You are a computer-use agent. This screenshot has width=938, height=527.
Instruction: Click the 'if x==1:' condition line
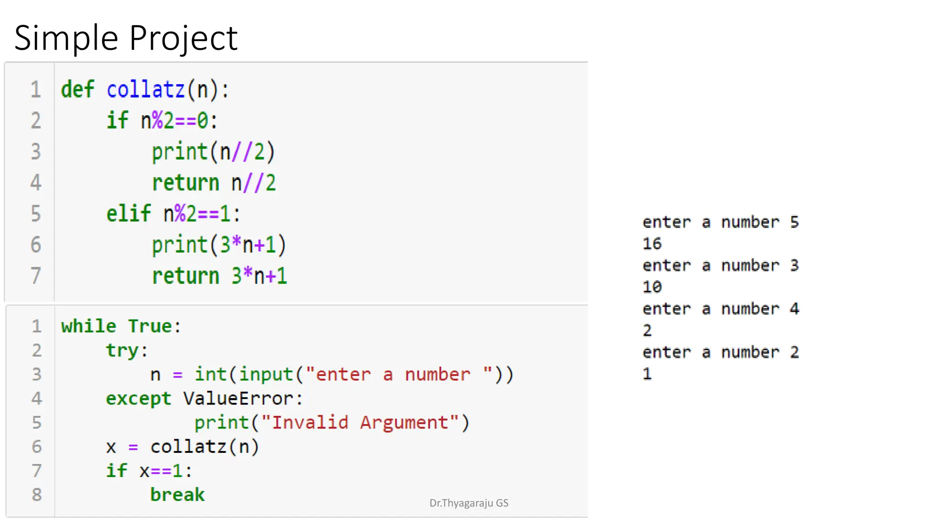coord(149,471)
